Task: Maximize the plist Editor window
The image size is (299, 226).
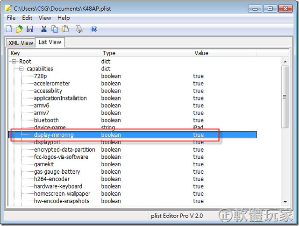Action: pos(270,9)
